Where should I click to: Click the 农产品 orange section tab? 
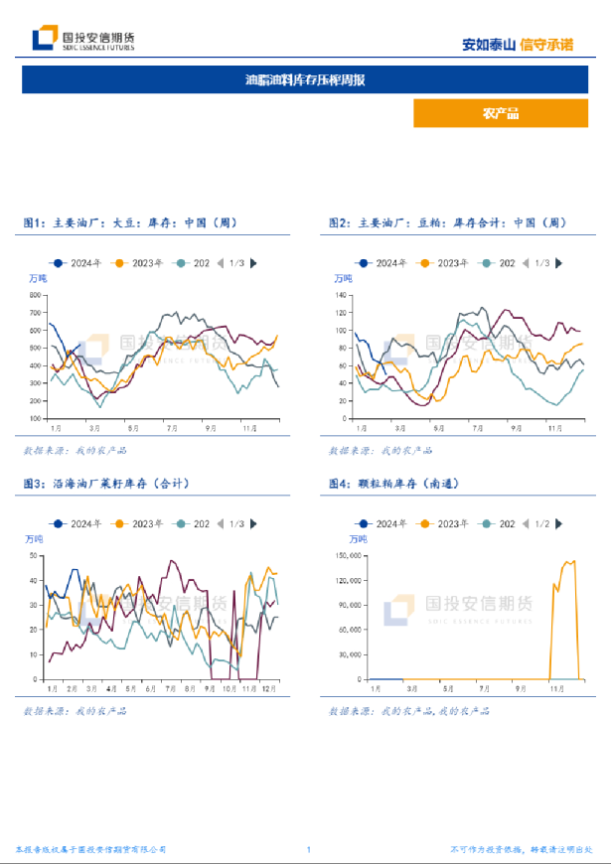tap(501, 113)
